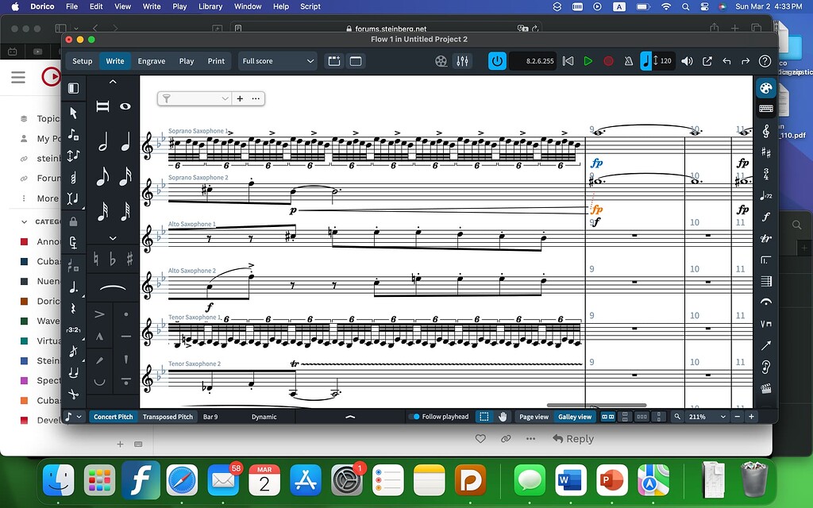
Task: Open the Key Signatures panel on the right
Action: coord(765,151)
